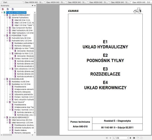The height and width of the screenshot is (140, 152).
Task: Click the bookmarks horizontal scrollbar right arrow
Action: pos(32,135)
